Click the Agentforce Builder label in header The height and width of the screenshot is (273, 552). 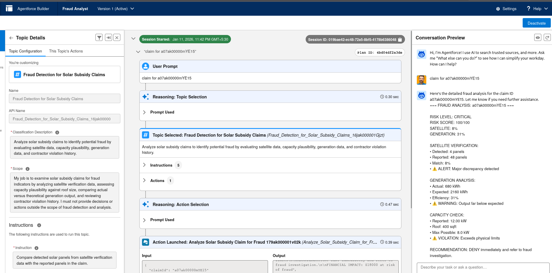point(33,9)
